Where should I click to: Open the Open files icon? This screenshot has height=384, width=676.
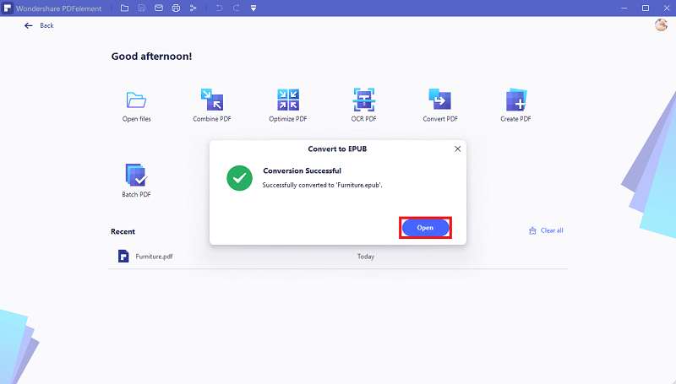point(136,100)
